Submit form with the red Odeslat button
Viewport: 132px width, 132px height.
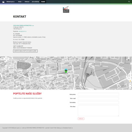[x=81, y=119]
